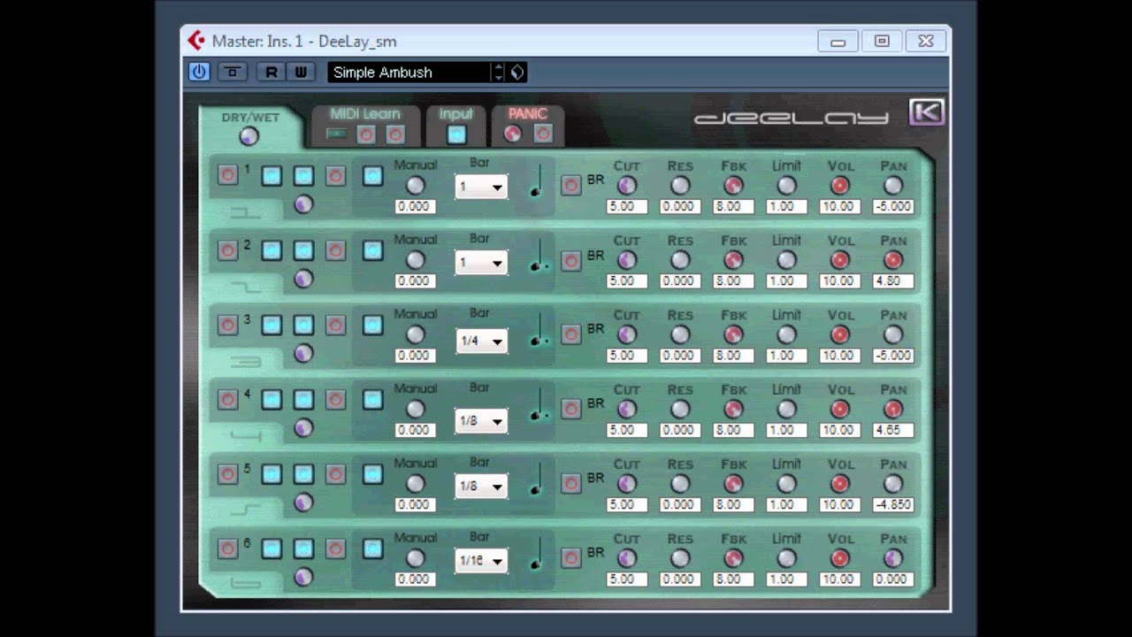The width and height of the screenshot is (1132, 637).
Task: Toggle delay line 6 red enable button
Action: pyautogui.click(x=227, y=549)
